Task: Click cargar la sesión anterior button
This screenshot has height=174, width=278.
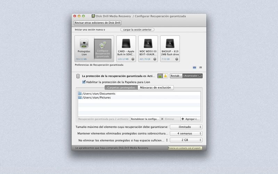Action: (137, 30)
